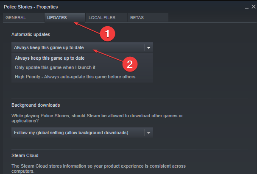Switch to the LOCAL FILES tab
Viewport: 257px width, 174px height.
tap(106, 18)
